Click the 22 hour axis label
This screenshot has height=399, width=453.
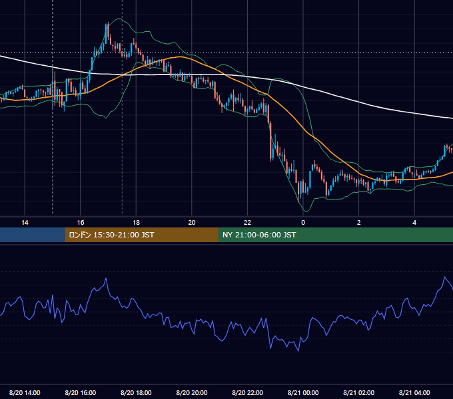tap(247, 223)
